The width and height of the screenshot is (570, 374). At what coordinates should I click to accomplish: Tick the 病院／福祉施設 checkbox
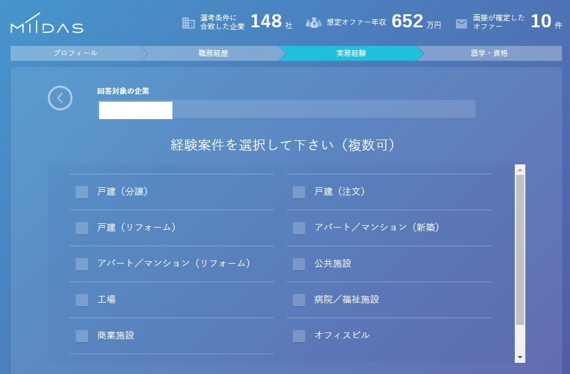299,300
